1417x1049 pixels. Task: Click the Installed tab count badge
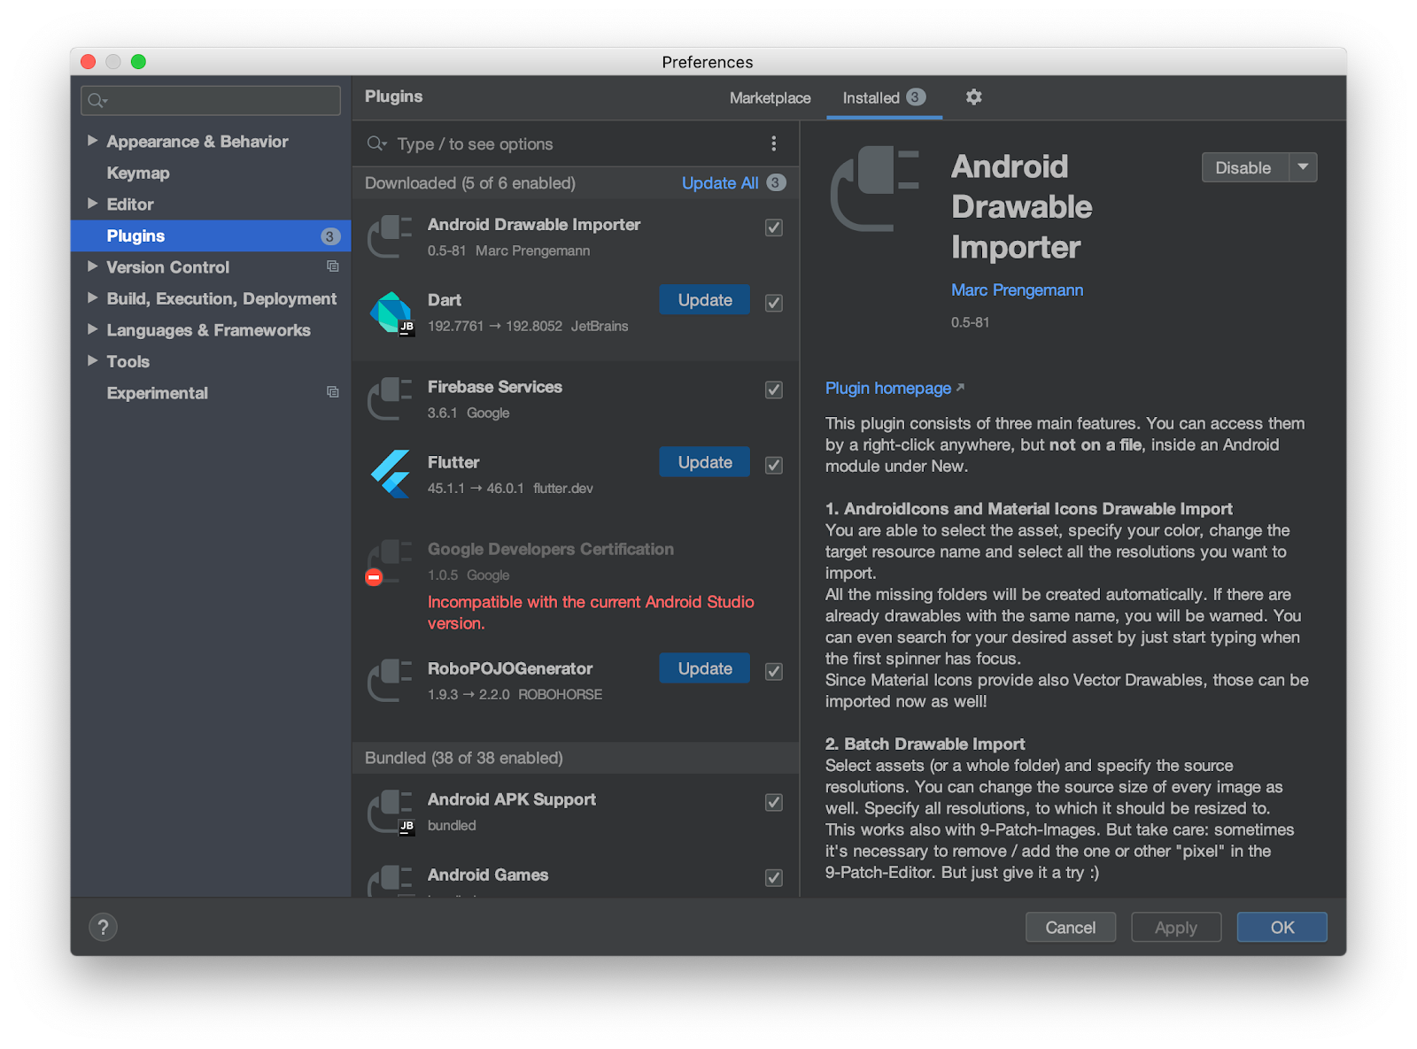916,97
